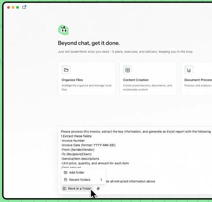Screen dimensions: 212x202
Task: Toggle the Work in a Folder button
Action: click(x=77, y=188)
